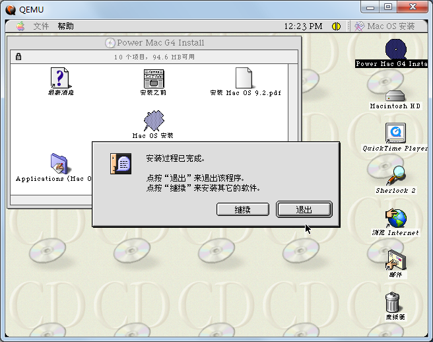Click the vertical scrollbar of the Finder window
Screen dimensions: 433x342
(292, 103)
